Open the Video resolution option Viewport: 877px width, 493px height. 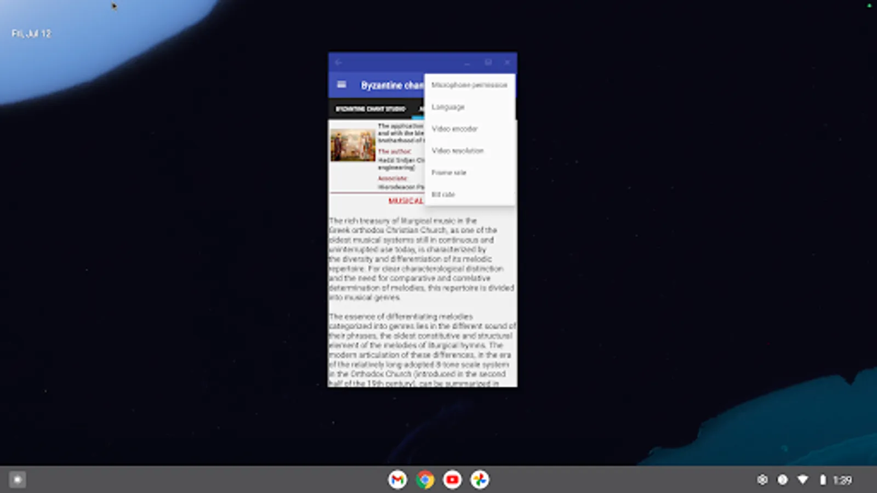457,151
